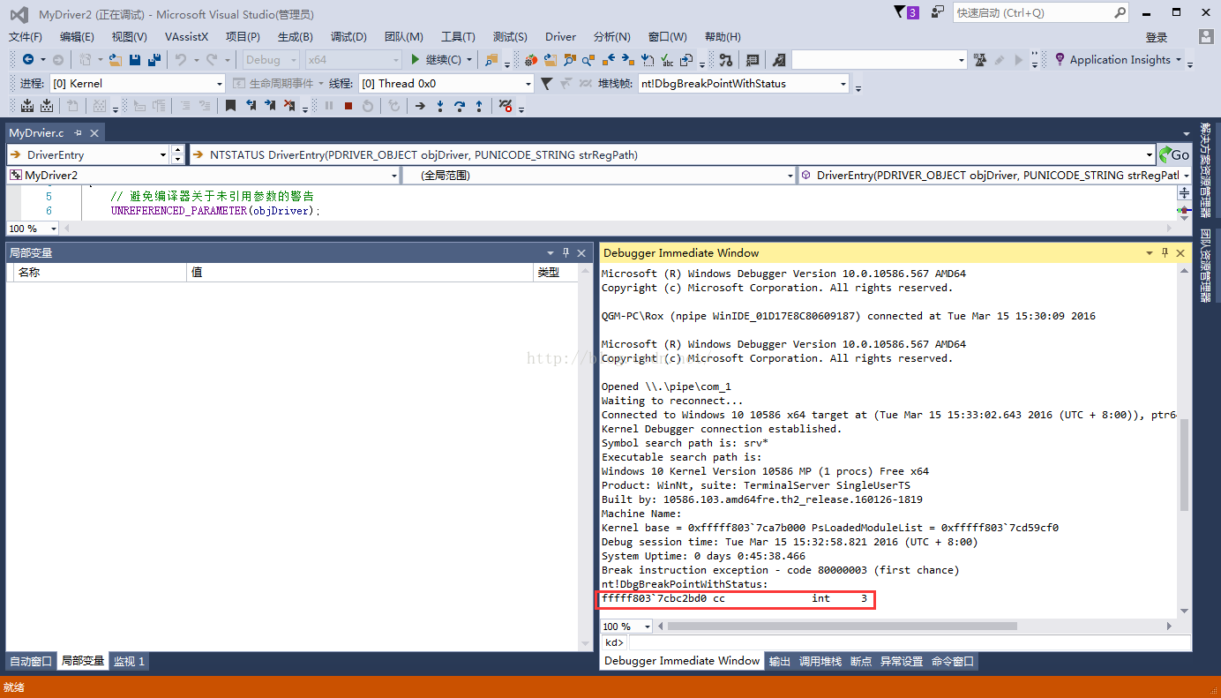Click the feedback icon beside notifications
The image size is (1221, 698).
pyautogui.click(x=937, y=12)
